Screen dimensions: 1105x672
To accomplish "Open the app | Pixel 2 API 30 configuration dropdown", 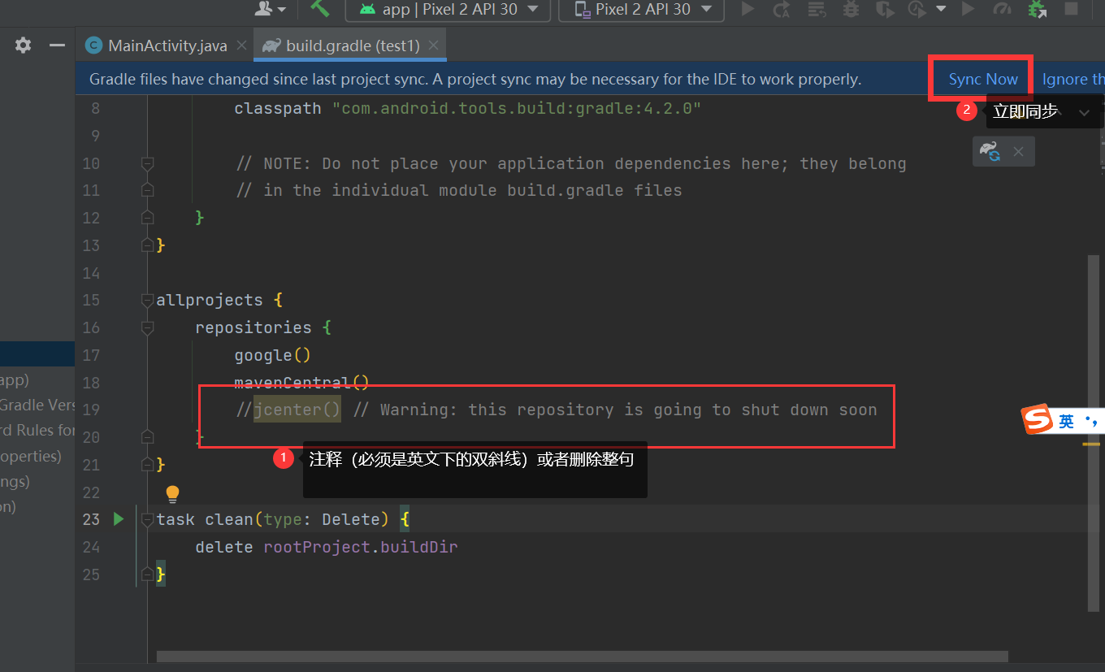I will pos(447,11).
